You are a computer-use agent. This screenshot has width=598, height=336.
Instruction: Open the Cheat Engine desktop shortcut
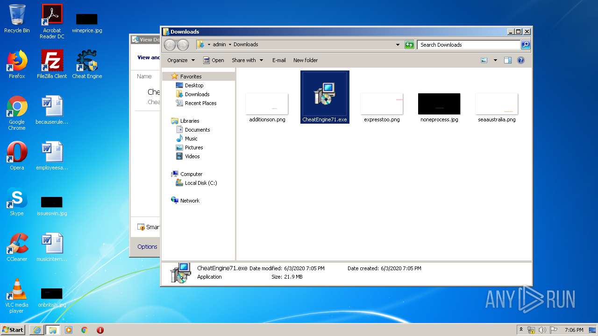click(x=87, y=64)
